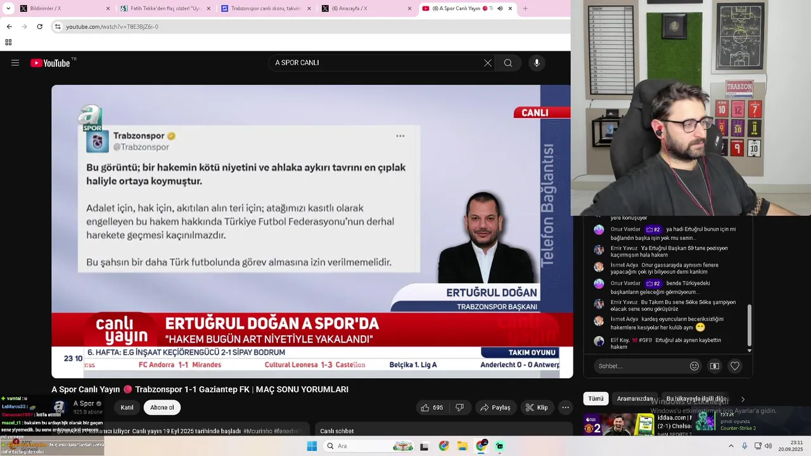This screenshot has width=811, height=456.
Task: Select the Tümü filter chip
Action: (x=596, y=399)
